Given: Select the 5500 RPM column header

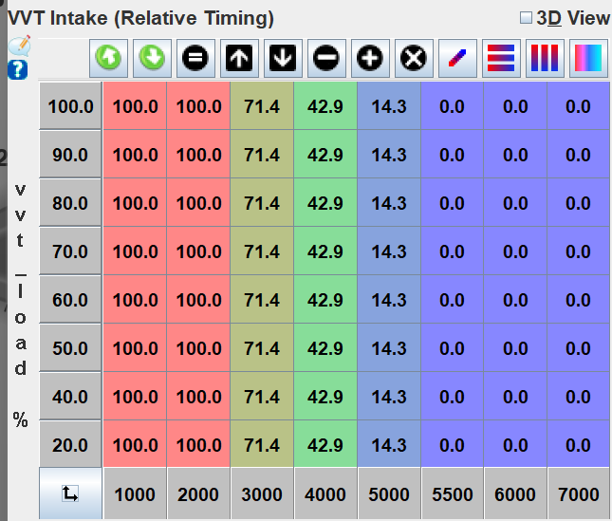Looking at the screenshot, I should [x=452, y=494].
